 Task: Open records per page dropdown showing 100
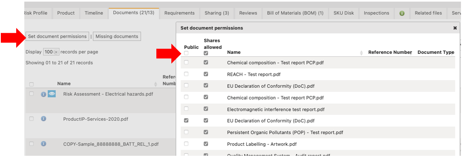tap(51, 52)
